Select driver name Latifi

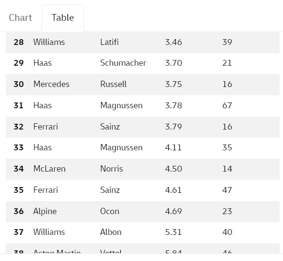point(110,42)
